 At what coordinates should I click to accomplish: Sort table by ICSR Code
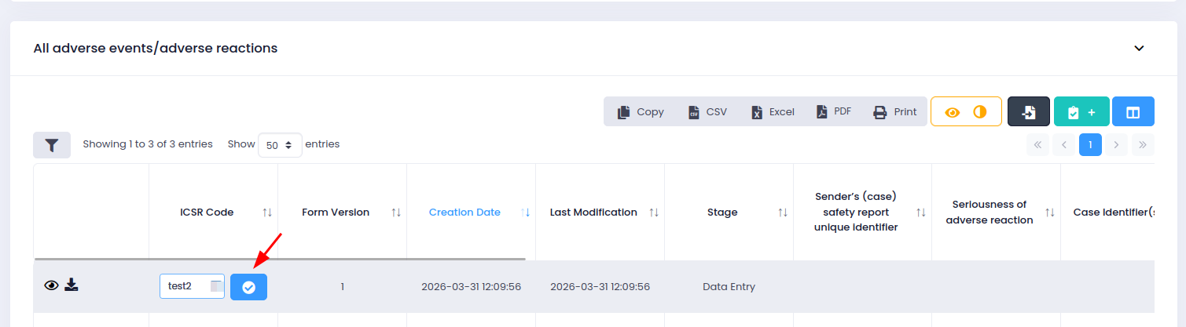(x=207, y=213)
